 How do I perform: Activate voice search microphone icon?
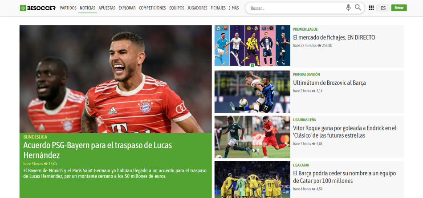click(x=348, y=8)
